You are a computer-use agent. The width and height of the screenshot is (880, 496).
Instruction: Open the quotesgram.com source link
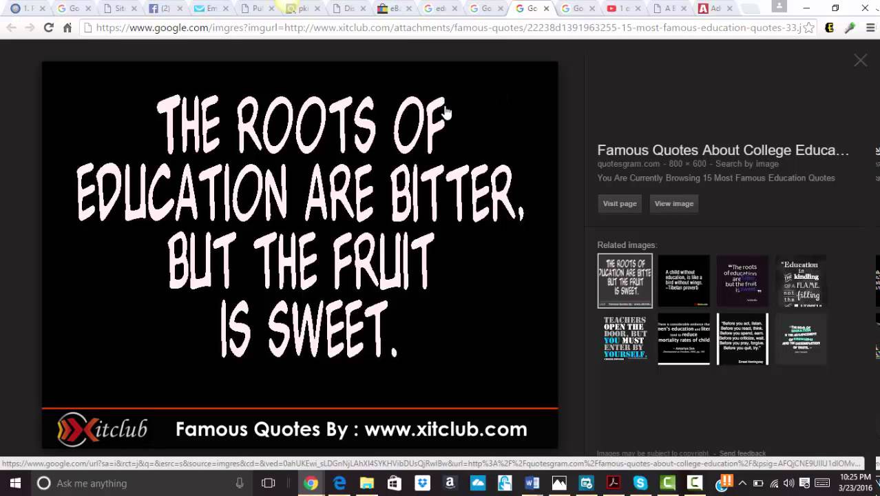629,164
